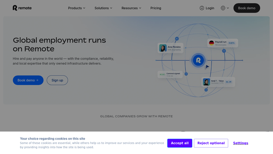Click the cookie notice title text
The width and height of the screenshot is (273, 154).
click(52, 139)
